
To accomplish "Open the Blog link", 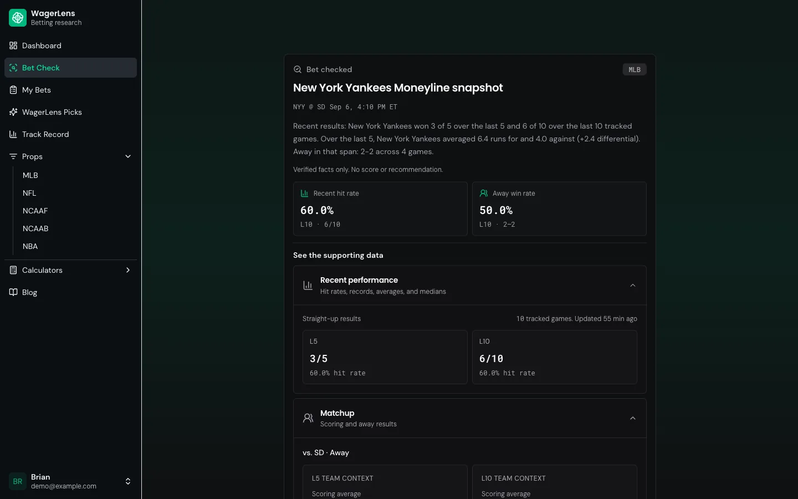I will tap(70, 292).
